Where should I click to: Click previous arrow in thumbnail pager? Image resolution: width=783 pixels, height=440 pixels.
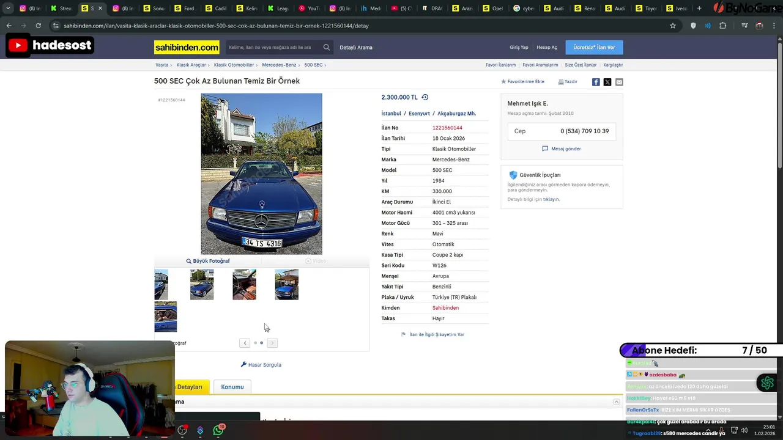coord(245,343)
